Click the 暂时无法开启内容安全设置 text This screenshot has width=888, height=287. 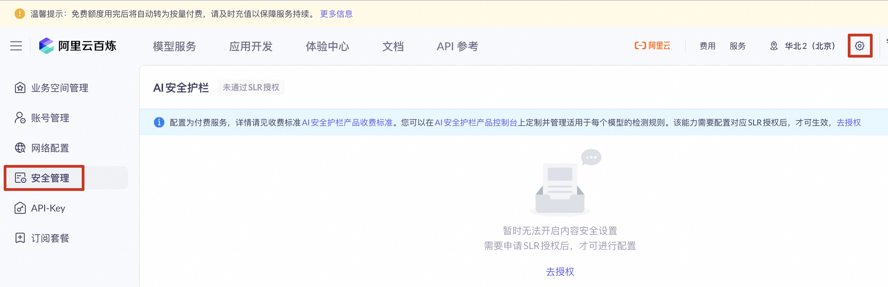(560, 230)
